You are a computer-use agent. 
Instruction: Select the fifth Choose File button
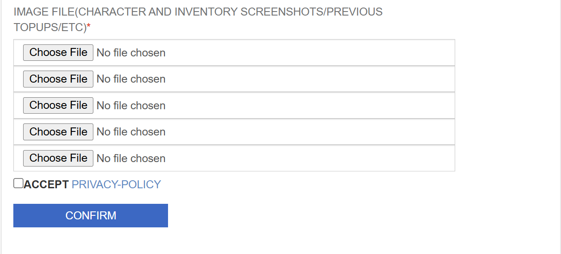pos(58,158)
